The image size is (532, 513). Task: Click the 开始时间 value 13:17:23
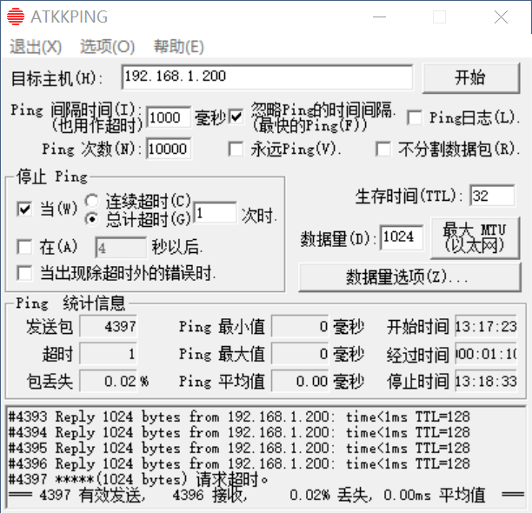[x=486, y=326]
